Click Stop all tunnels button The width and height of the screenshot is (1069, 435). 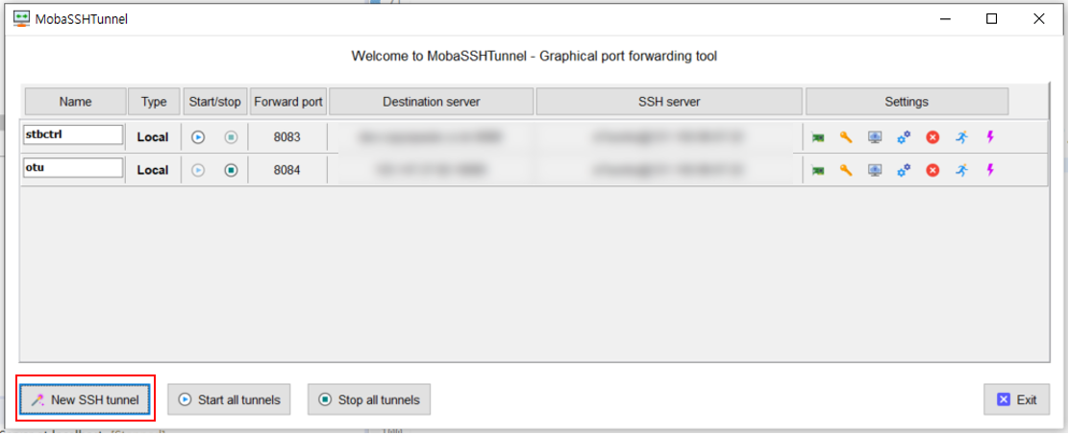[x=369, y=399]
